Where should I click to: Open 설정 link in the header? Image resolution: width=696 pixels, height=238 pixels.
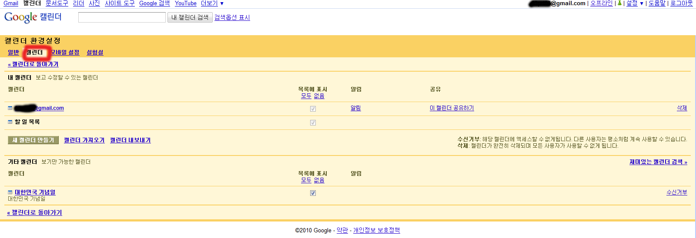click(x=632, y=3)
